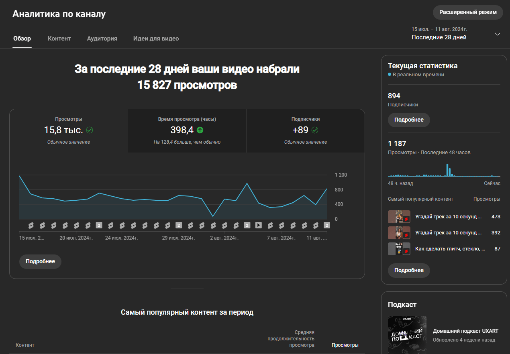Click Подробнее below the views chart

pyautogui.click(x=40, y=261)
